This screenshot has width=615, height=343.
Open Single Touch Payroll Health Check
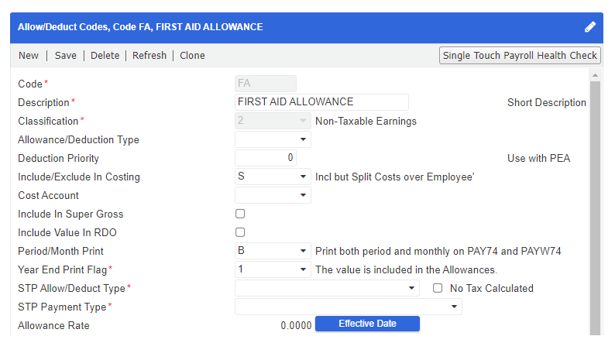pyautogui.click(x=520, y=55)
